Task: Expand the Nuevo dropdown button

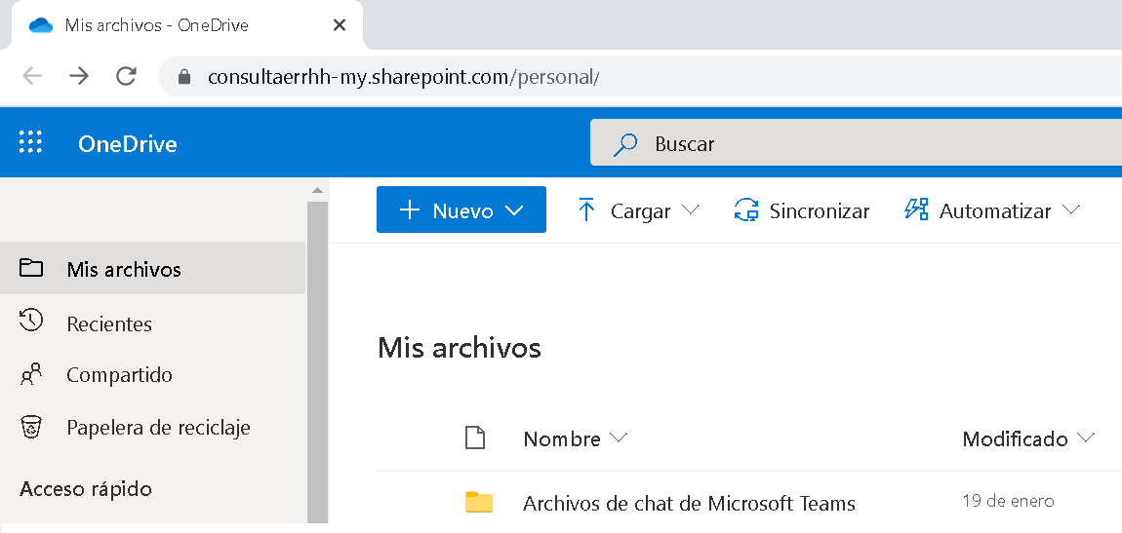Action: click(461, 210)
